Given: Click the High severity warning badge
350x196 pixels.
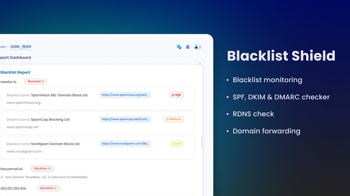Looking at the screenshot, I should click(177, 95).
